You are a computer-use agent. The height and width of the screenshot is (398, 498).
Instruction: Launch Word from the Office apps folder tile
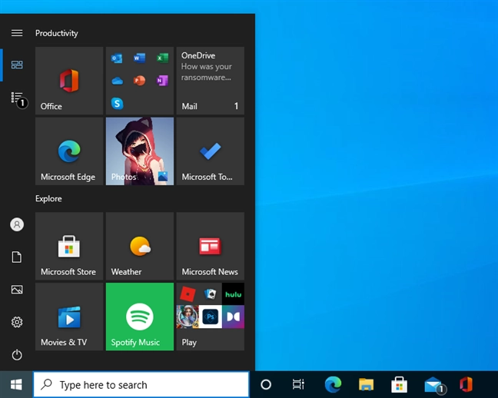point(139,58)
